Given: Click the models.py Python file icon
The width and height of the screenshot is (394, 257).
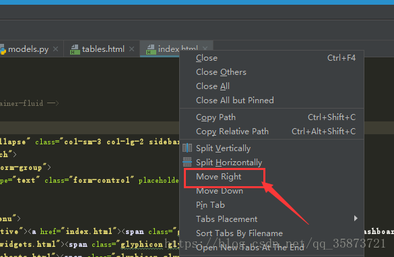Looking at the screenshot, I should [3, 49].
